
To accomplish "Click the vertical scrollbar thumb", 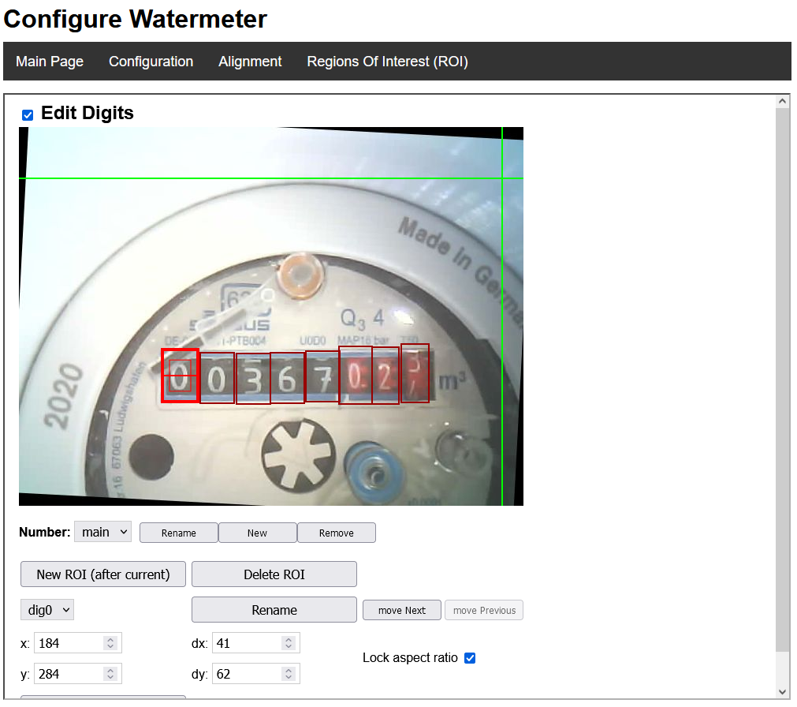I will [783, 379].
